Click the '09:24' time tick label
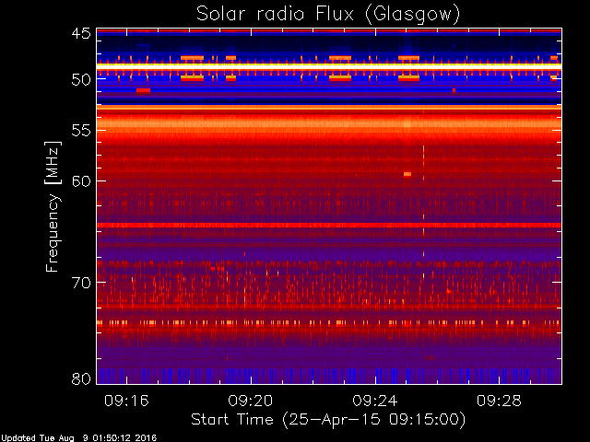590x442 pixels. pyautogui.click(x=375, y=401)
